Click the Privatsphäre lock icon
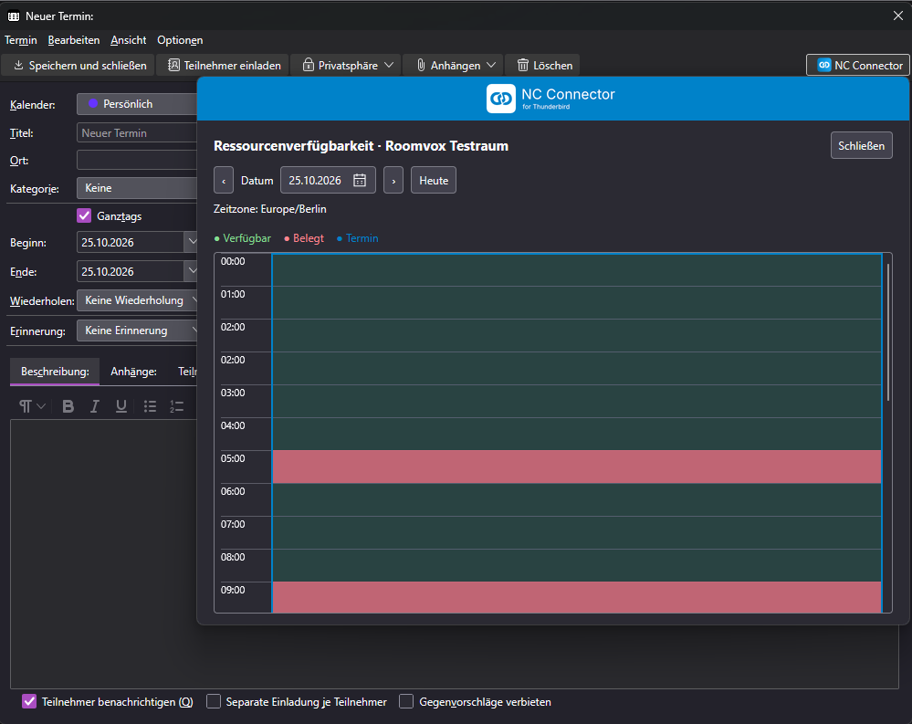Viewport: 912px width, 724px height. click(309, 65)
